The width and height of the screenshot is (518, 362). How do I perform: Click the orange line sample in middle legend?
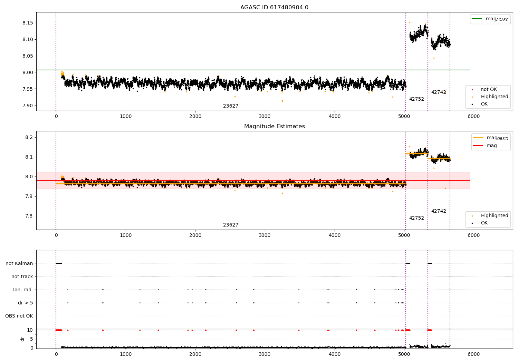(478, 138)
